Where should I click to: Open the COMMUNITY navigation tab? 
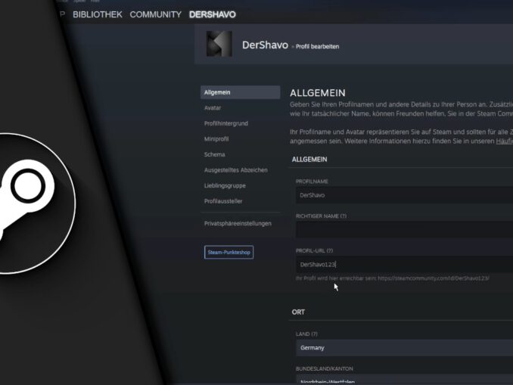155,14
